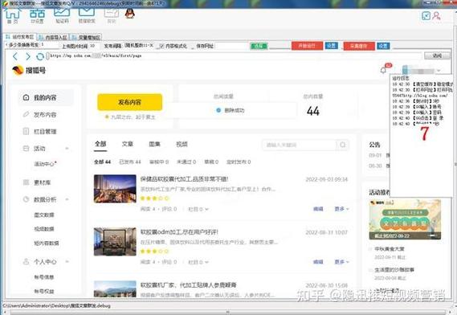Switch to the 变量增加区 tab
457x315 pixels.
pos(86,37)
